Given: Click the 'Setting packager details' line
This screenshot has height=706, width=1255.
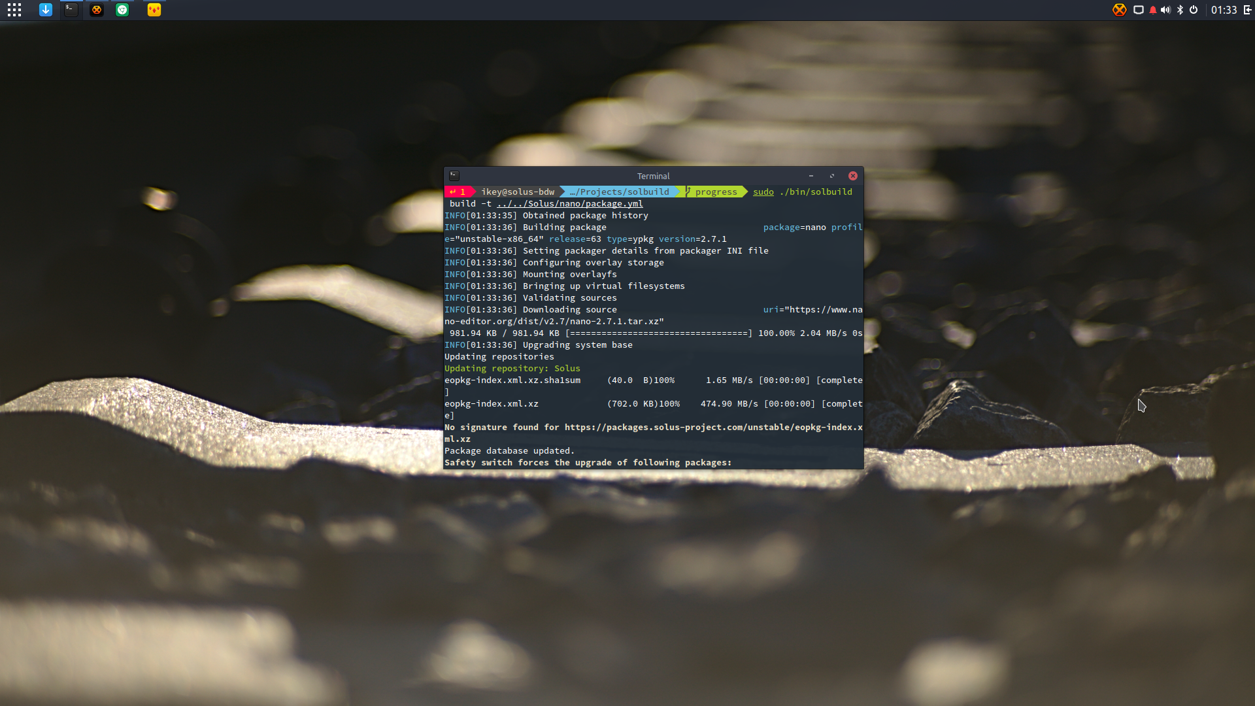Looking at the screenshot, I should coord(607,250).
